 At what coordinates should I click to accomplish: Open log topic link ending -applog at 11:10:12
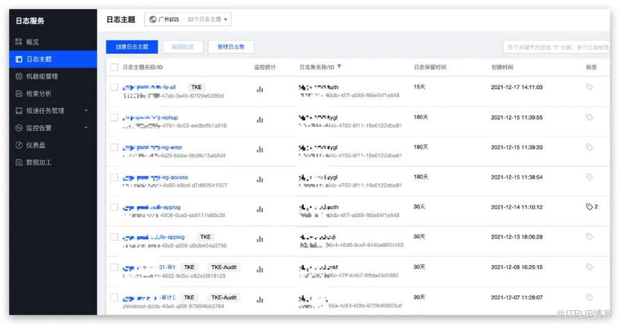pos(152,207)
